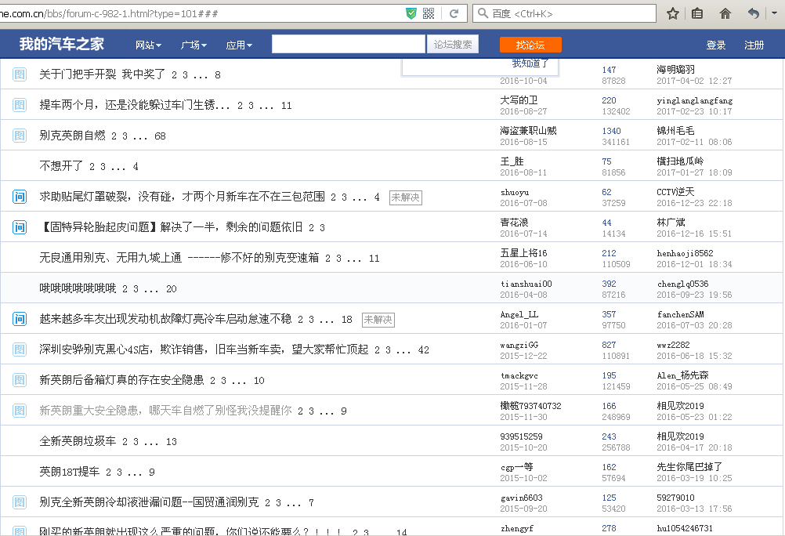
Task: Click the undo back-arrow toolbar icon
Action: click(753, 13)
